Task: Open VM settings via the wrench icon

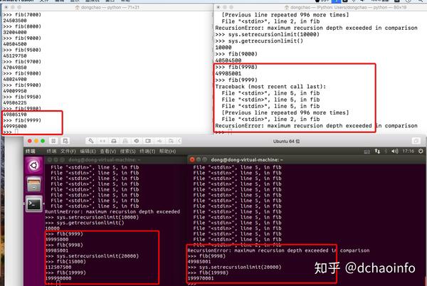Action: [x=91, y=141]
